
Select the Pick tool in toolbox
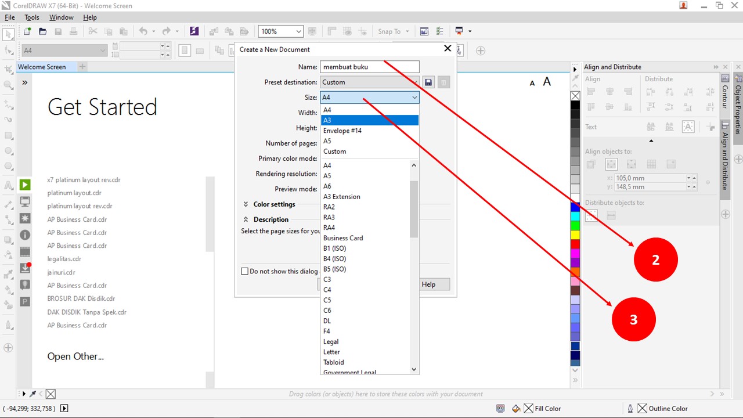[x=8, y=34]
